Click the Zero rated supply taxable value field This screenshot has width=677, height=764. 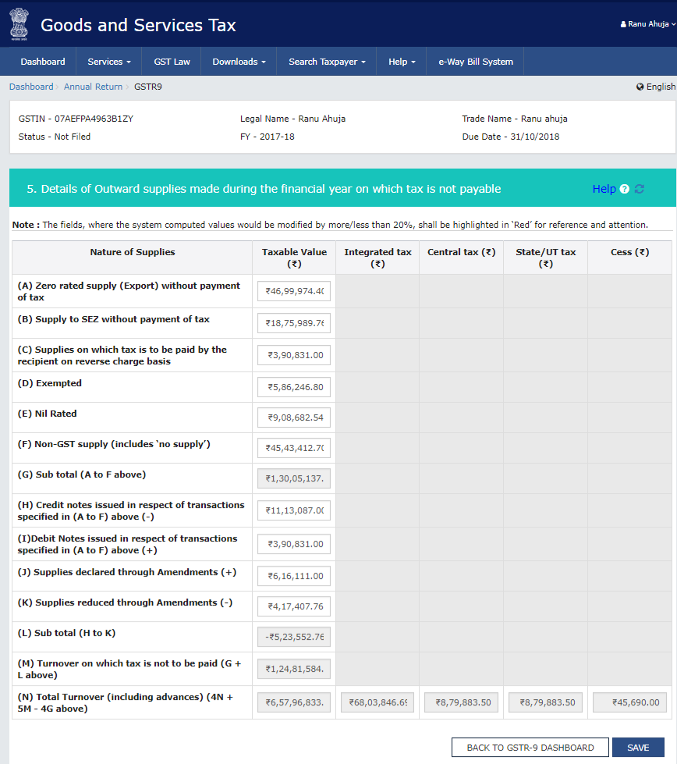[293, 290]
